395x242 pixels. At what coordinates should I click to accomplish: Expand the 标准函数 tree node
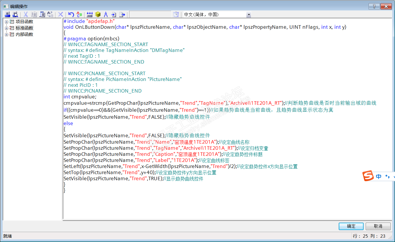point(6,28)
